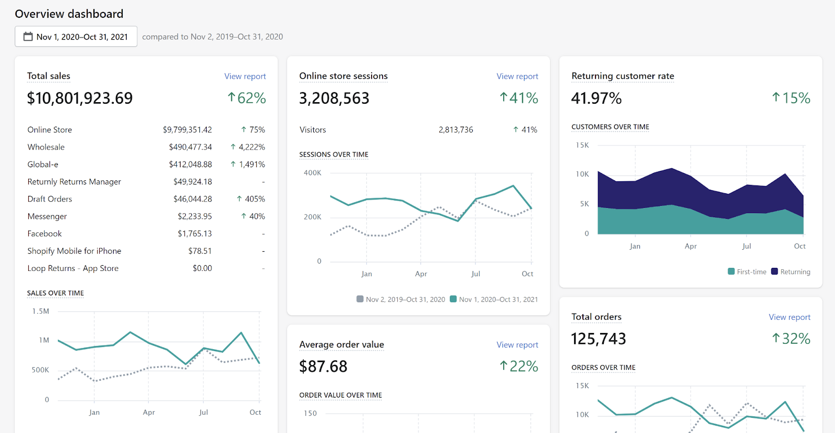This screenshot has width=835, height=433.
Task: Click the $10,801,923.69 total sales value
Action: (x=80, y=98)
